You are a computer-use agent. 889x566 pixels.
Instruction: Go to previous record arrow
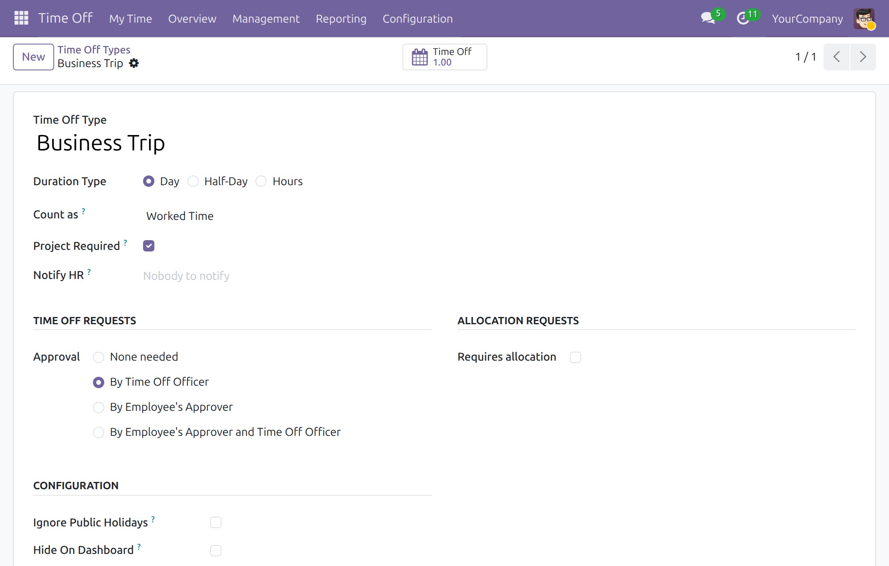point(837,57)
